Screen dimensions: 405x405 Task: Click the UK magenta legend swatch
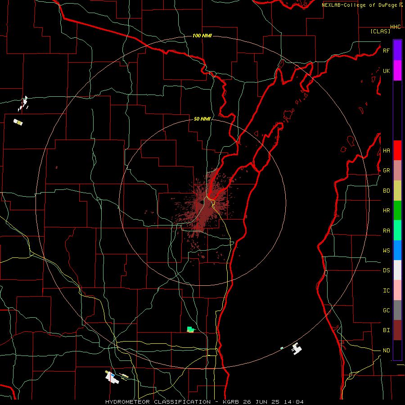(397, 71)
